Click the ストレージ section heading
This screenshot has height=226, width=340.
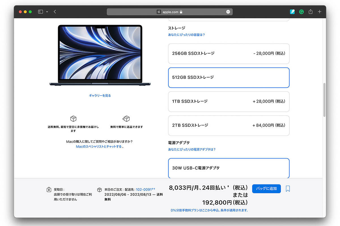click(x=177, y=28)
